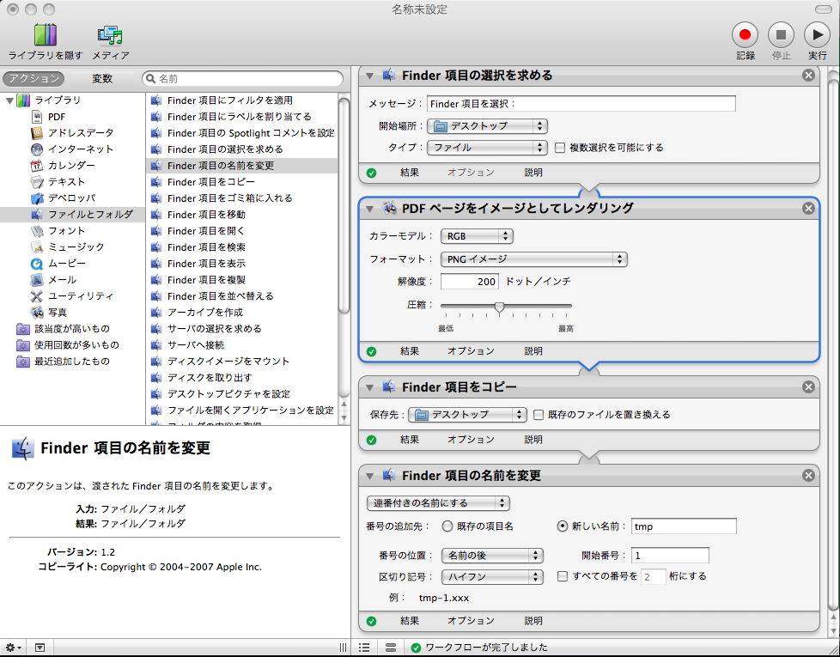This screenshot has height=657, width=840.
Task: Open the メディア media browser icon
Action: pyautogui.click(x=110, y=35)
